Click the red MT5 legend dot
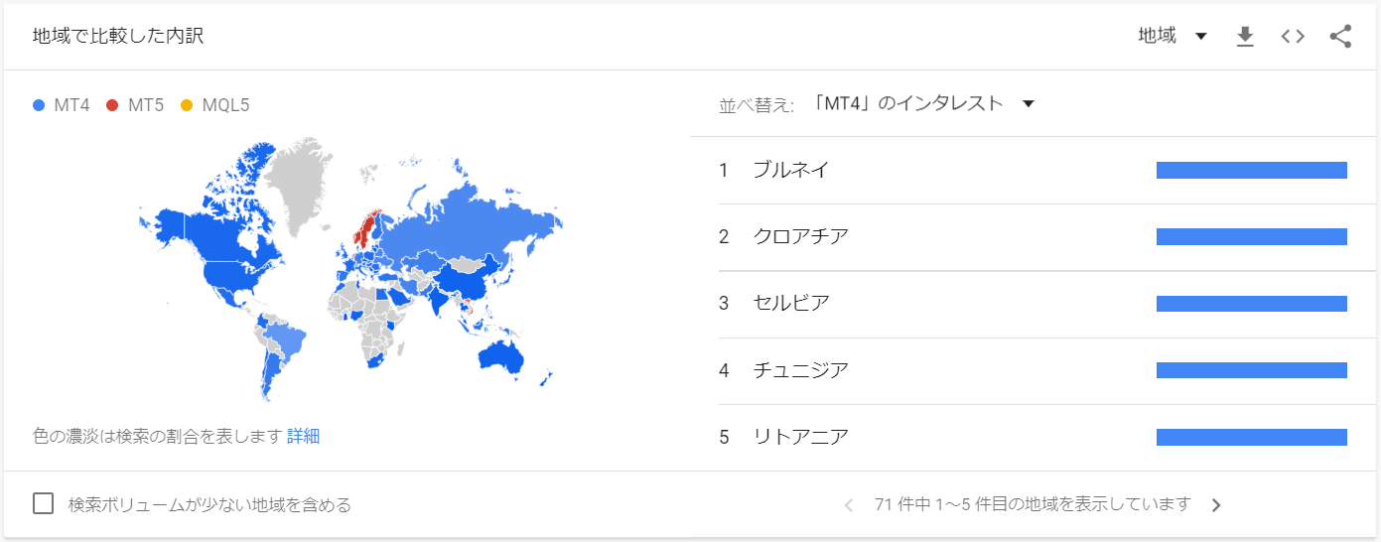 pyautogui.click(x=112, y=104)
